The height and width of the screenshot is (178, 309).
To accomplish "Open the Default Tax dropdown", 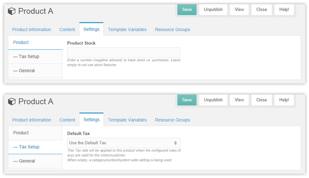I will point(124,143).
